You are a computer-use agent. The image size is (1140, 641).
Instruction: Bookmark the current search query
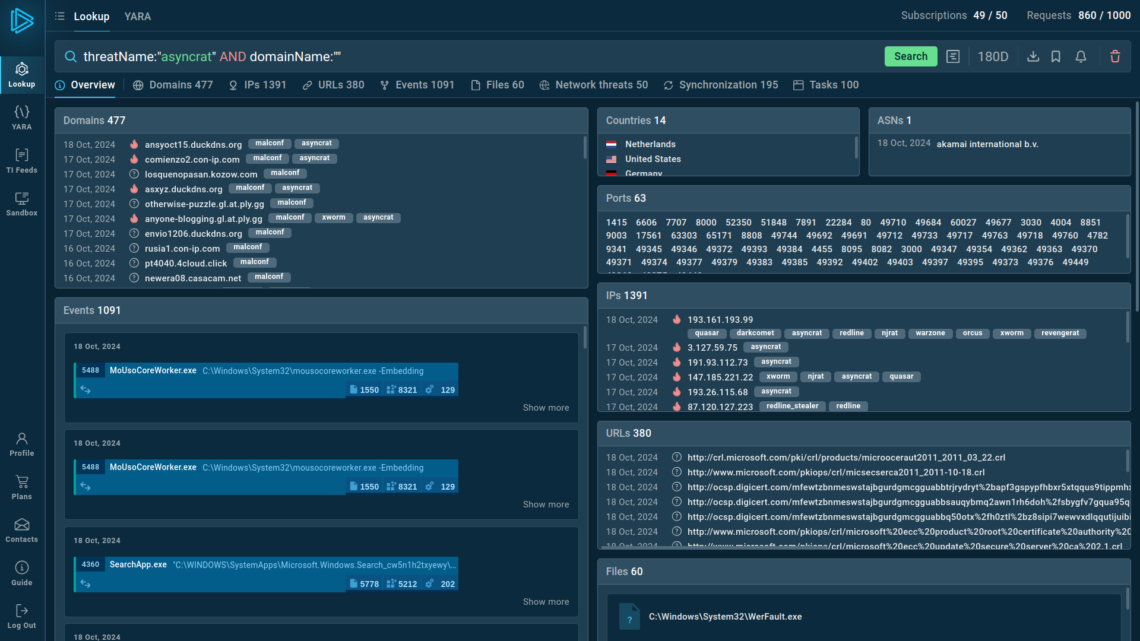tap(1056, 56)
